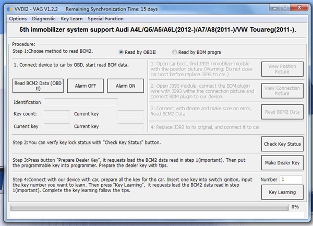313x226 pixels.
Task: Click 'Connect device to car by OBD' text
Action: pyautogui.click(x=71, y=65)
